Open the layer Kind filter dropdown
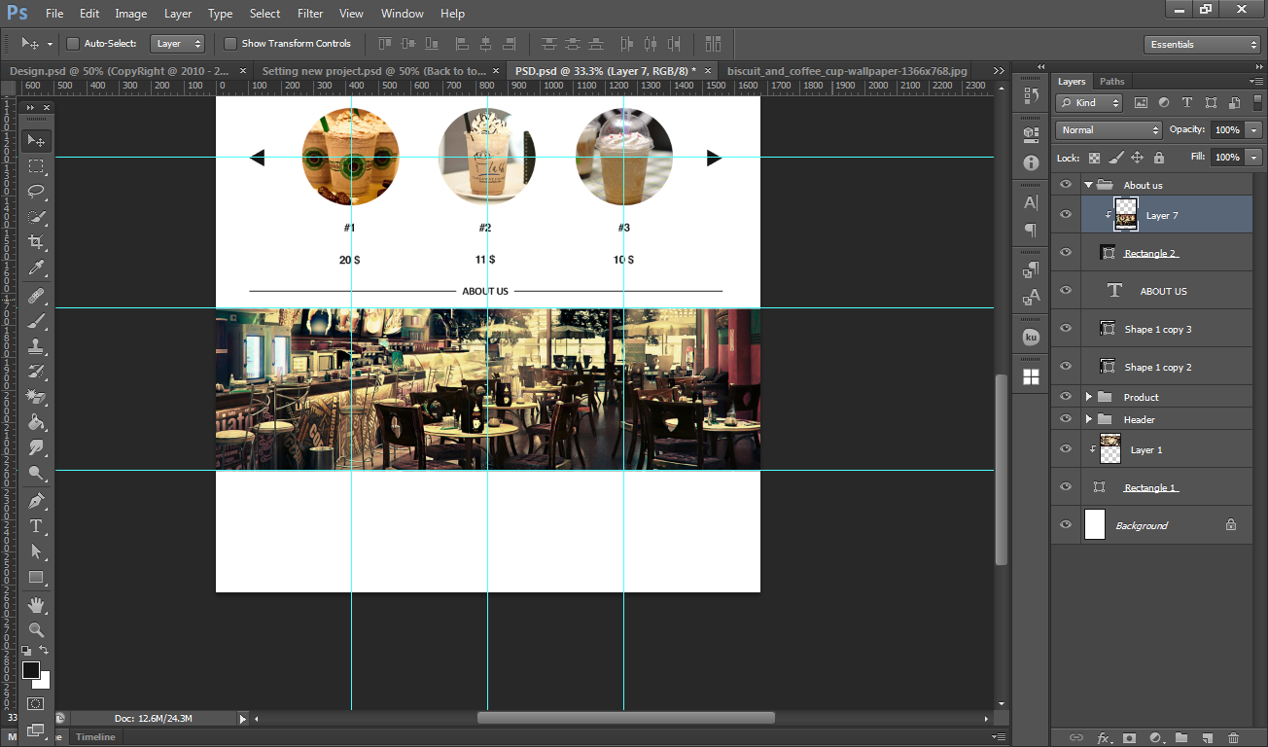This screenshot has height=747, width=1268. point(1090,102)
